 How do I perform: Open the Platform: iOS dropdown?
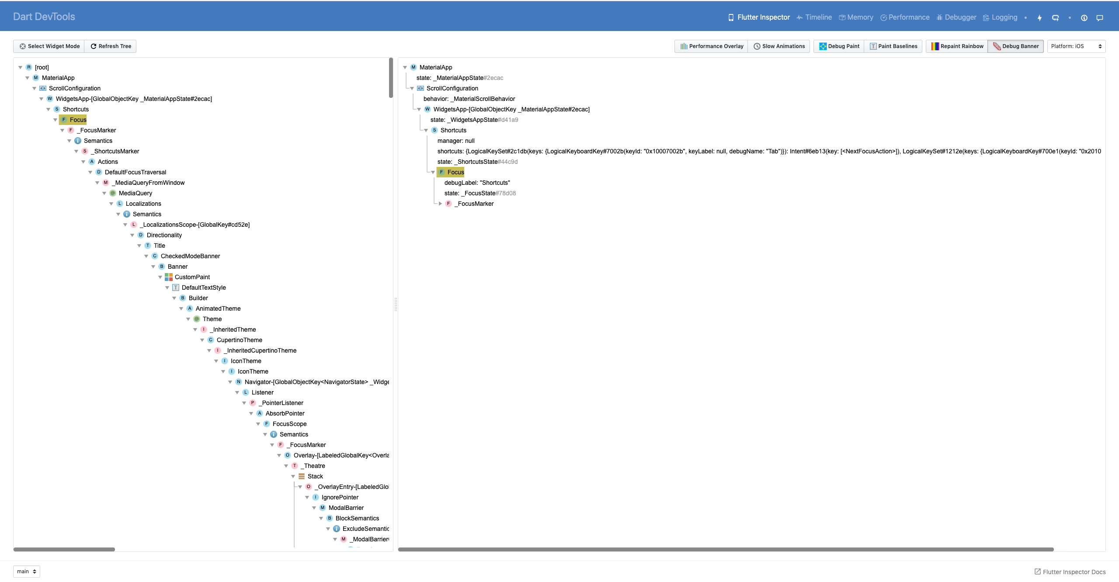(1077, 46)
